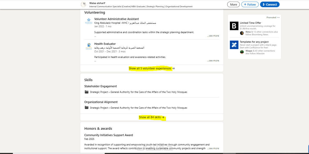The image size is (309, 154).
Task: Expand Community Initiatives Support Award description
Action: (x=213, y=148)
